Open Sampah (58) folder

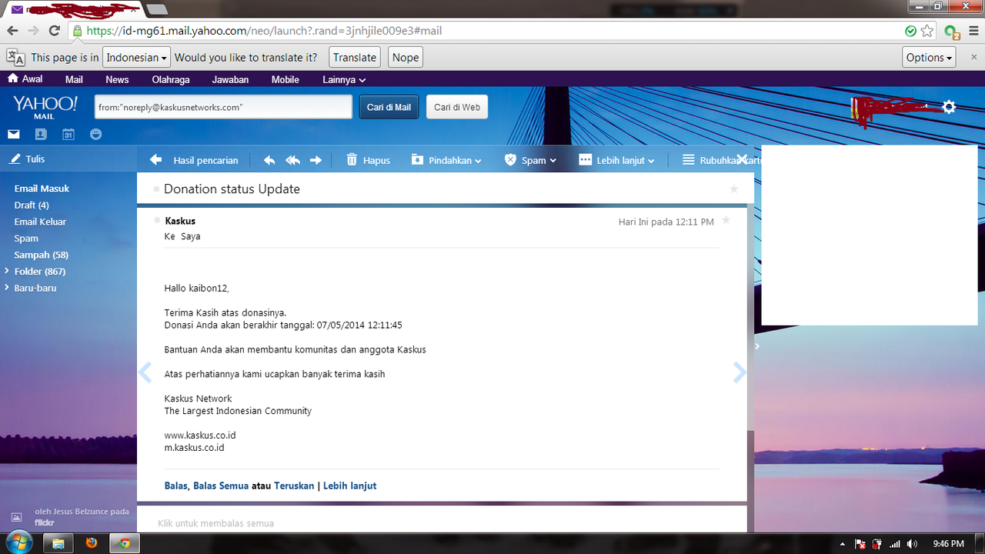[42, 255]
